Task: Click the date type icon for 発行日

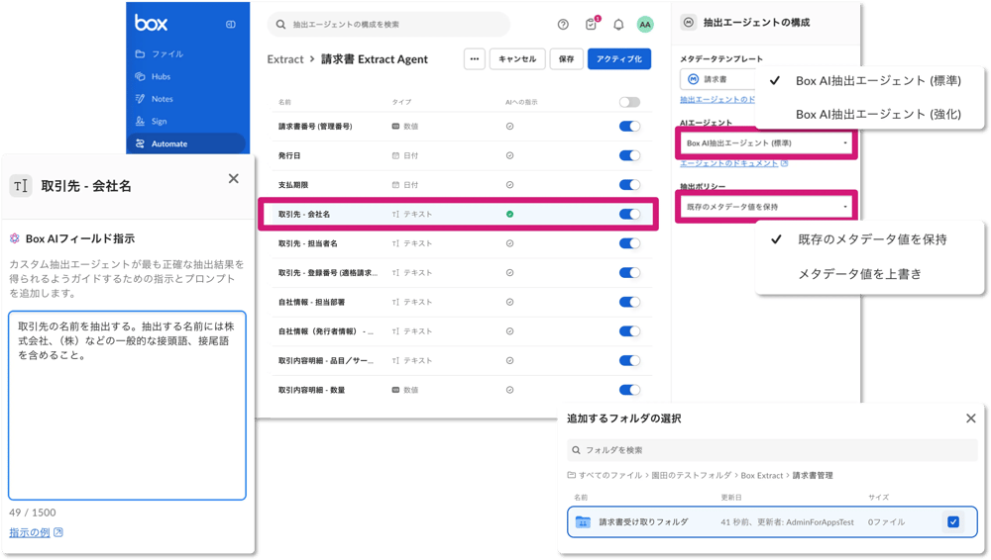Action: [395, 155]
